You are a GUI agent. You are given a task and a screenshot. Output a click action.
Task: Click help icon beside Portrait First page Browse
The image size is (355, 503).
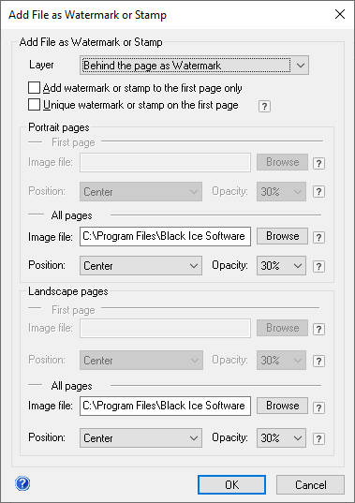(x=318, y=163)
